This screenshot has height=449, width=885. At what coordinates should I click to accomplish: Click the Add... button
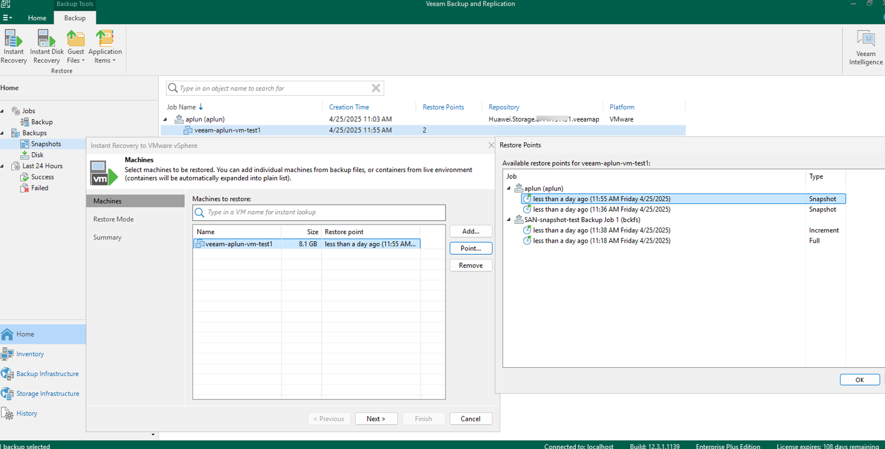click(x=471, y=231)
